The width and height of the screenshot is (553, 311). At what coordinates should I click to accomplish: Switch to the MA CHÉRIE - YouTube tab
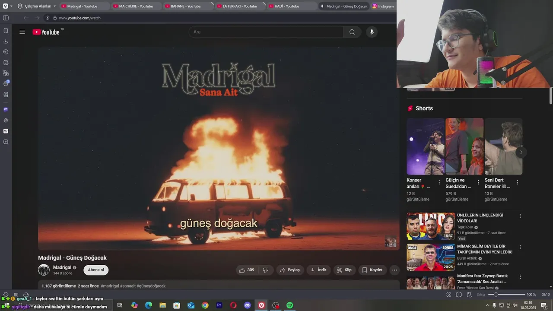136,6
